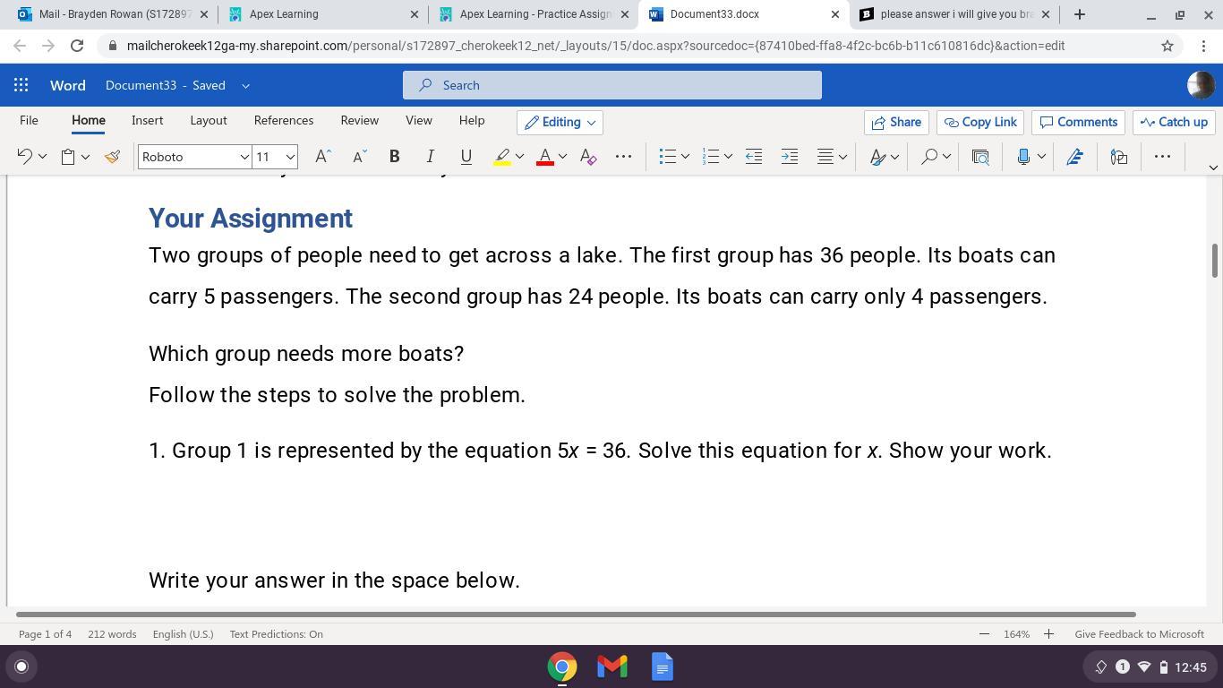Click the Paste clipboard icon
The height and width of the screenshot is (688, 1223).
[x=68, y=157]
